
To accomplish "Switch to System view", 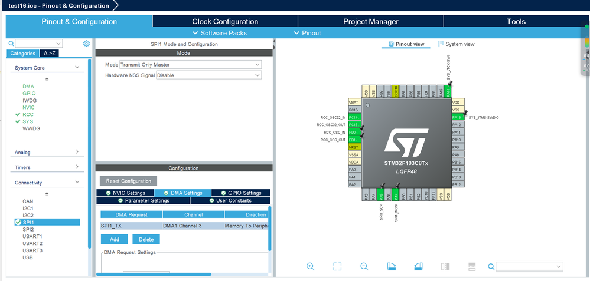I will 456,44.
